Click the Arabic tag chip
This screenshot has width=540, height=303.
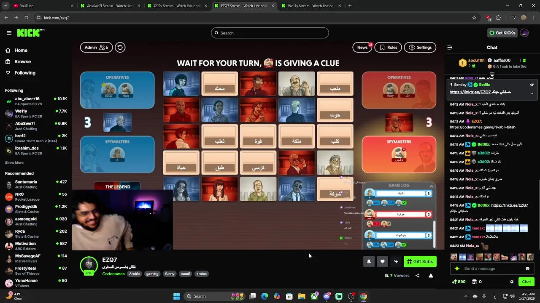134,274
